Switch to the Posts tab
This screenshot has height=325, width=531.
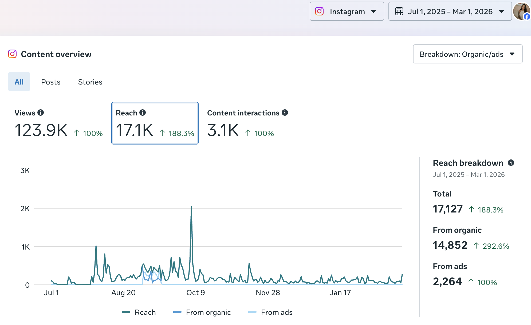pyautogui.click(x=51, y=82)
